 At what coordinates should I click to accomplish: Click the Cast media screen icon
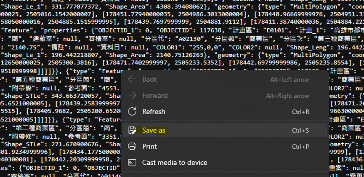point(132,162)
